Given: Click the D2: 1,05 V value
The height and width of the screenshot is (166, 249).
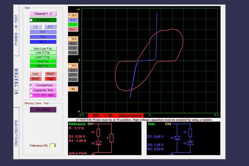Looking at the screenshot, I should (155, 145).
